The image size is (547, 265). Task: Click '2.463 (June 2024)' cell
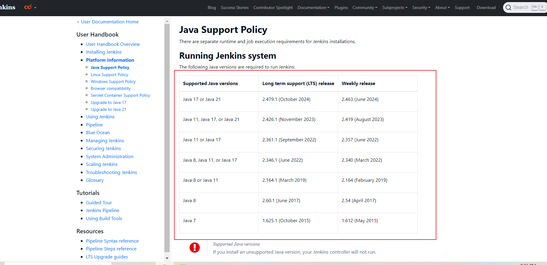pyautogui.click(x=377, y=102)
